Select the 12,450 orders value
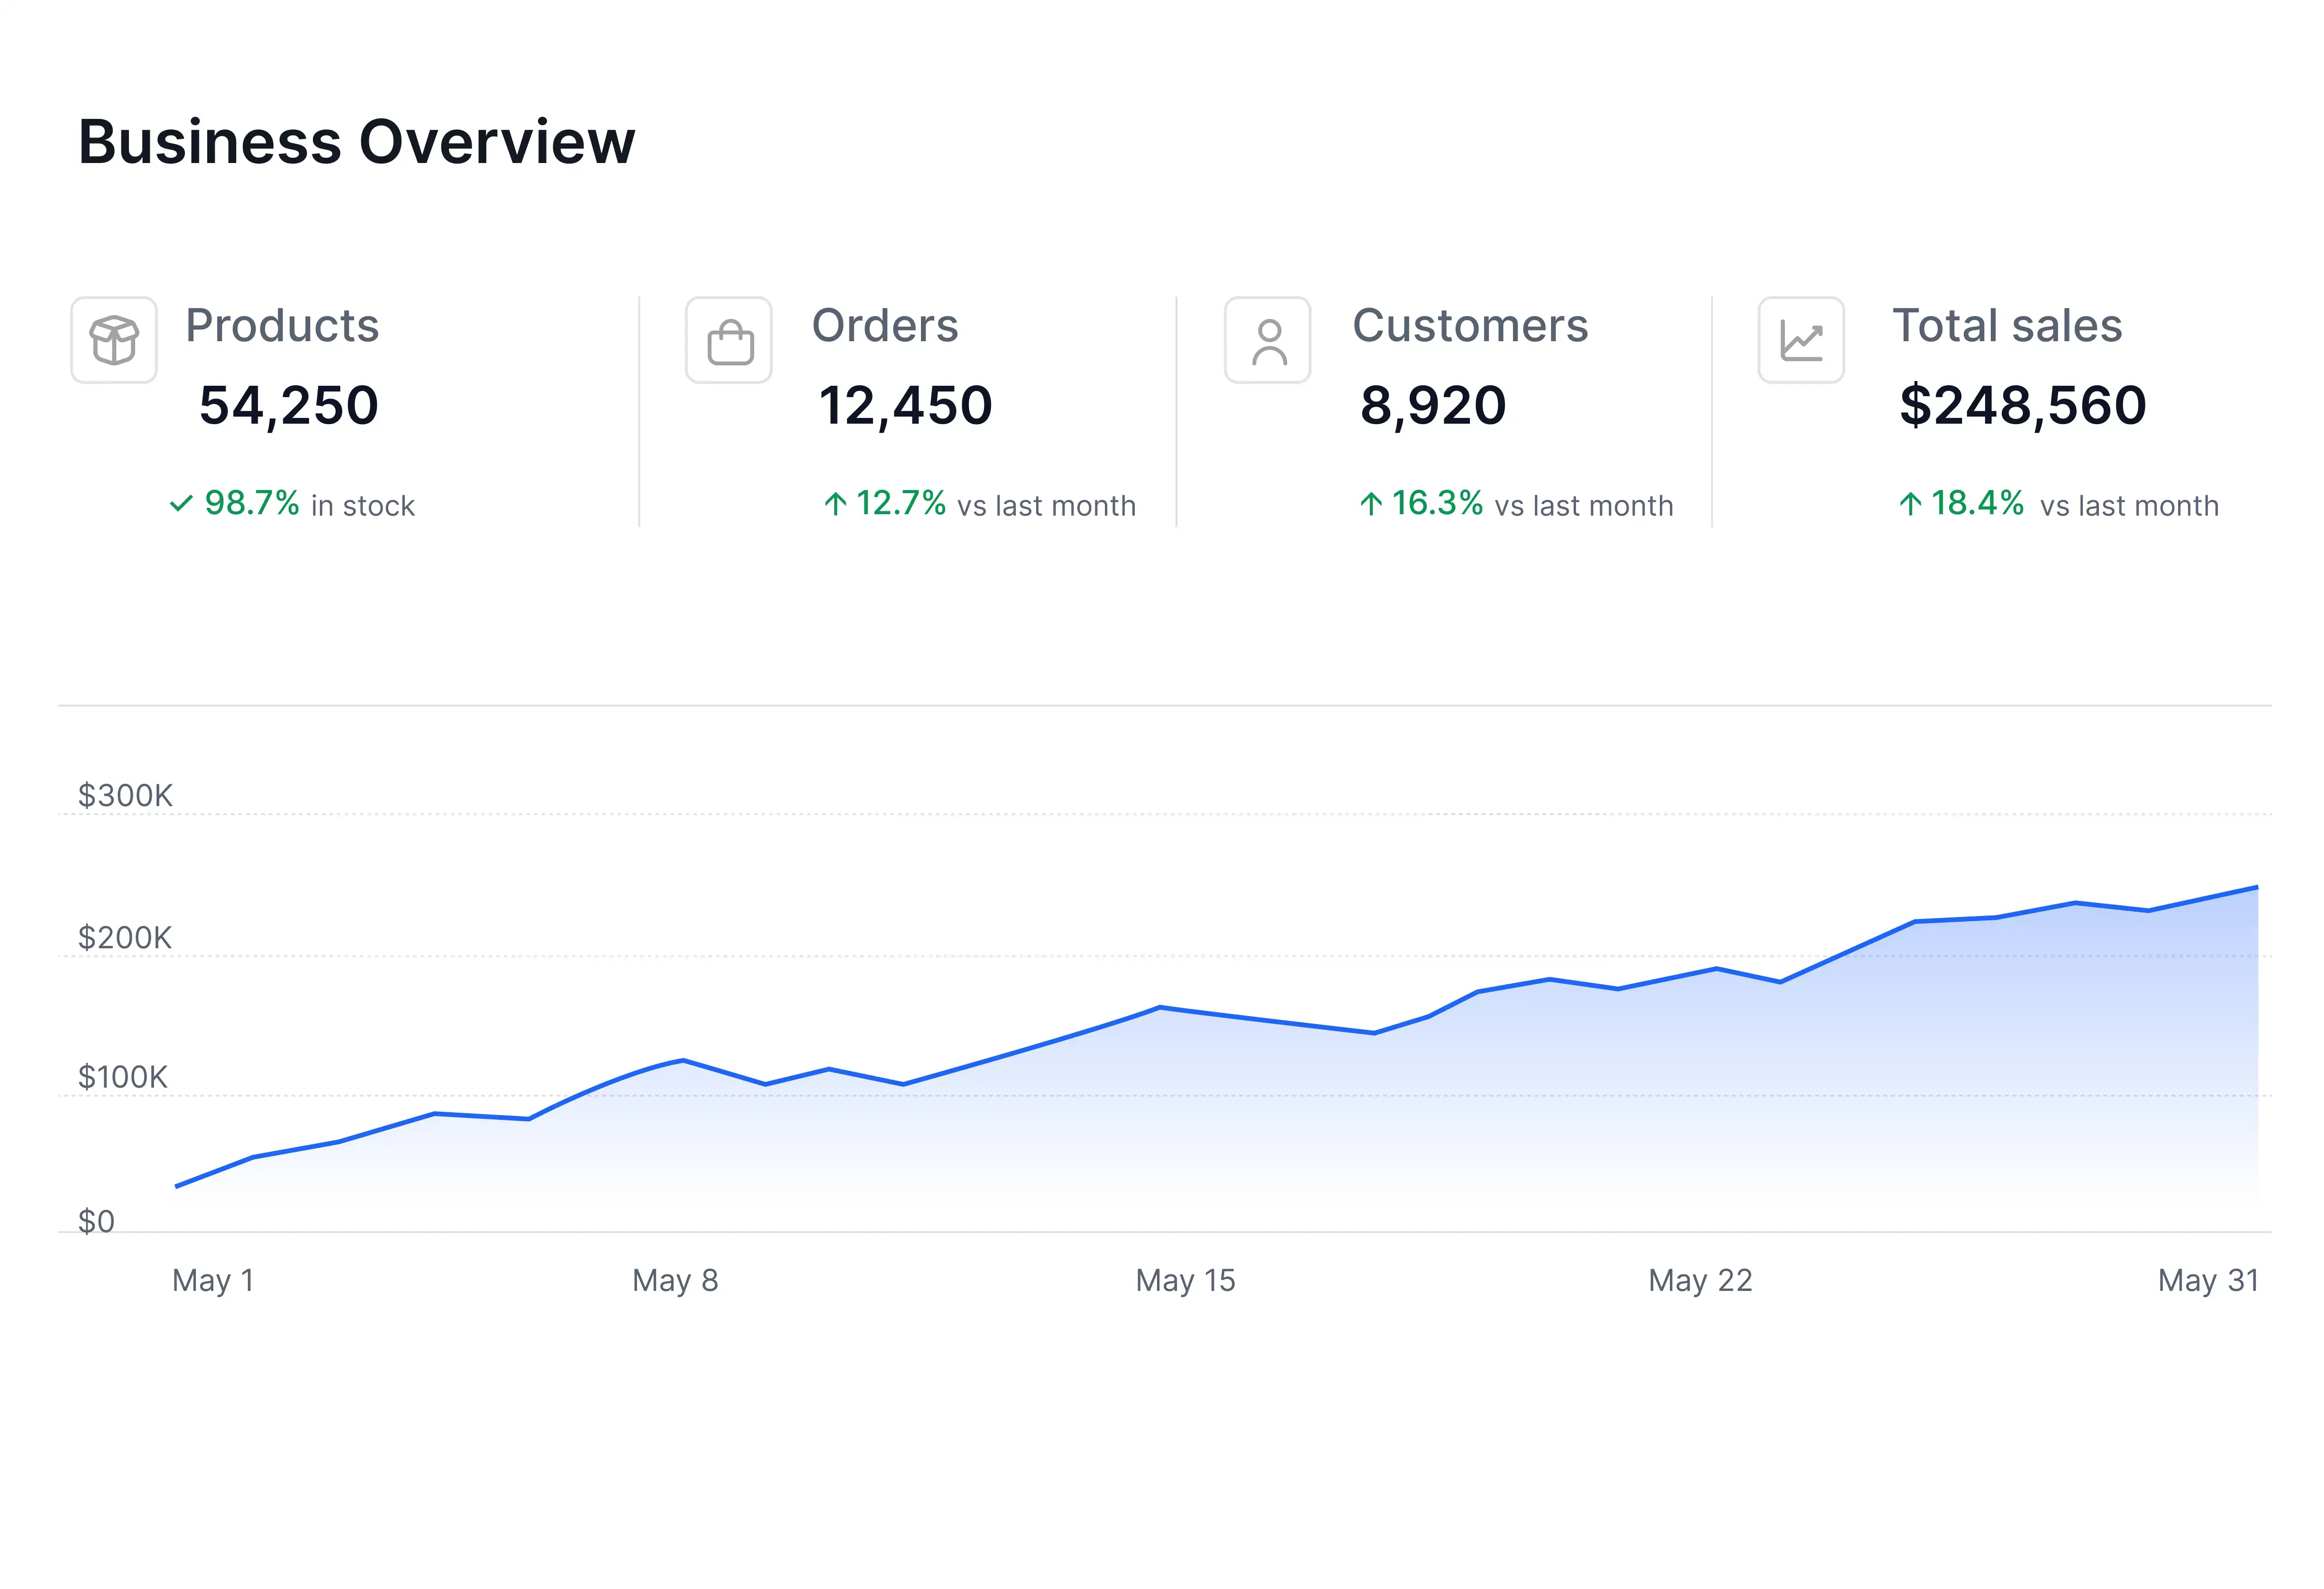The height and width of the screenshot is (1589, 2324). [x=905, y=406]
